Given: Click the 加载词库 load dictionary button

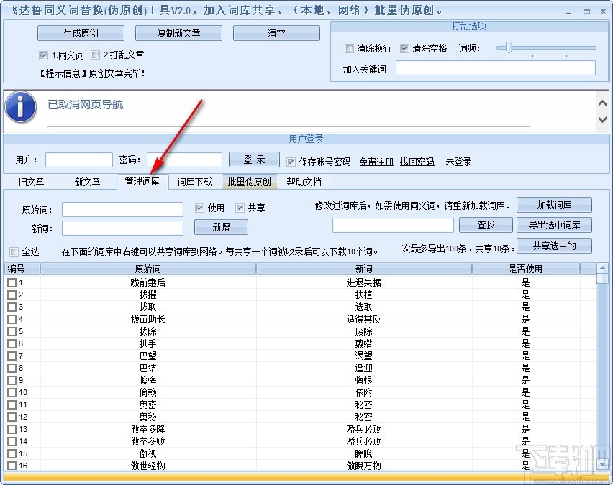Looking at the screenshot, I should click(554, 205).
